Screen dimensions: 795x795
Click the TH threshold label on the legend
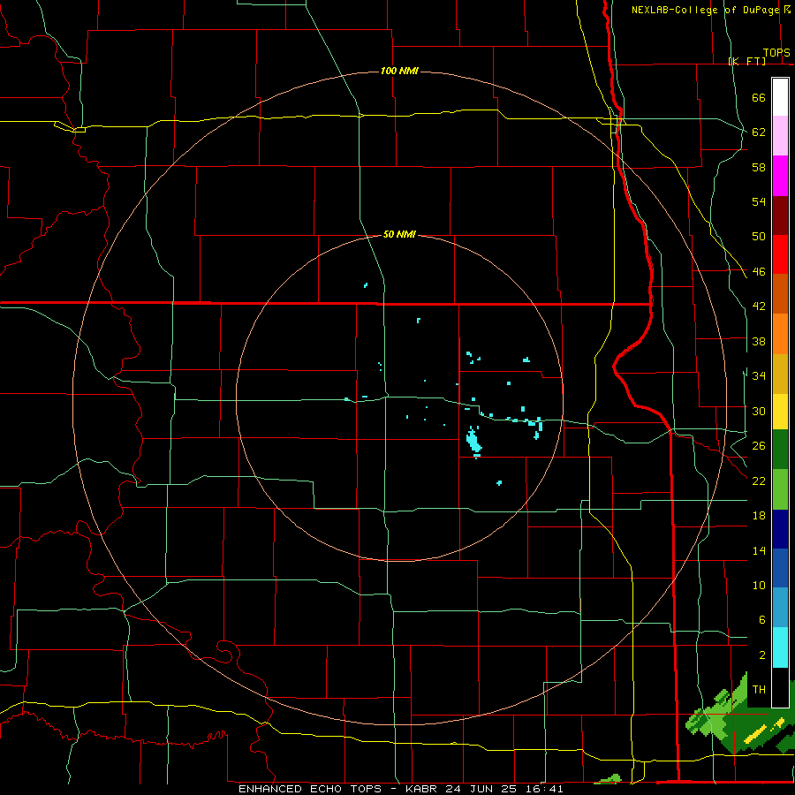click(759, 690)
